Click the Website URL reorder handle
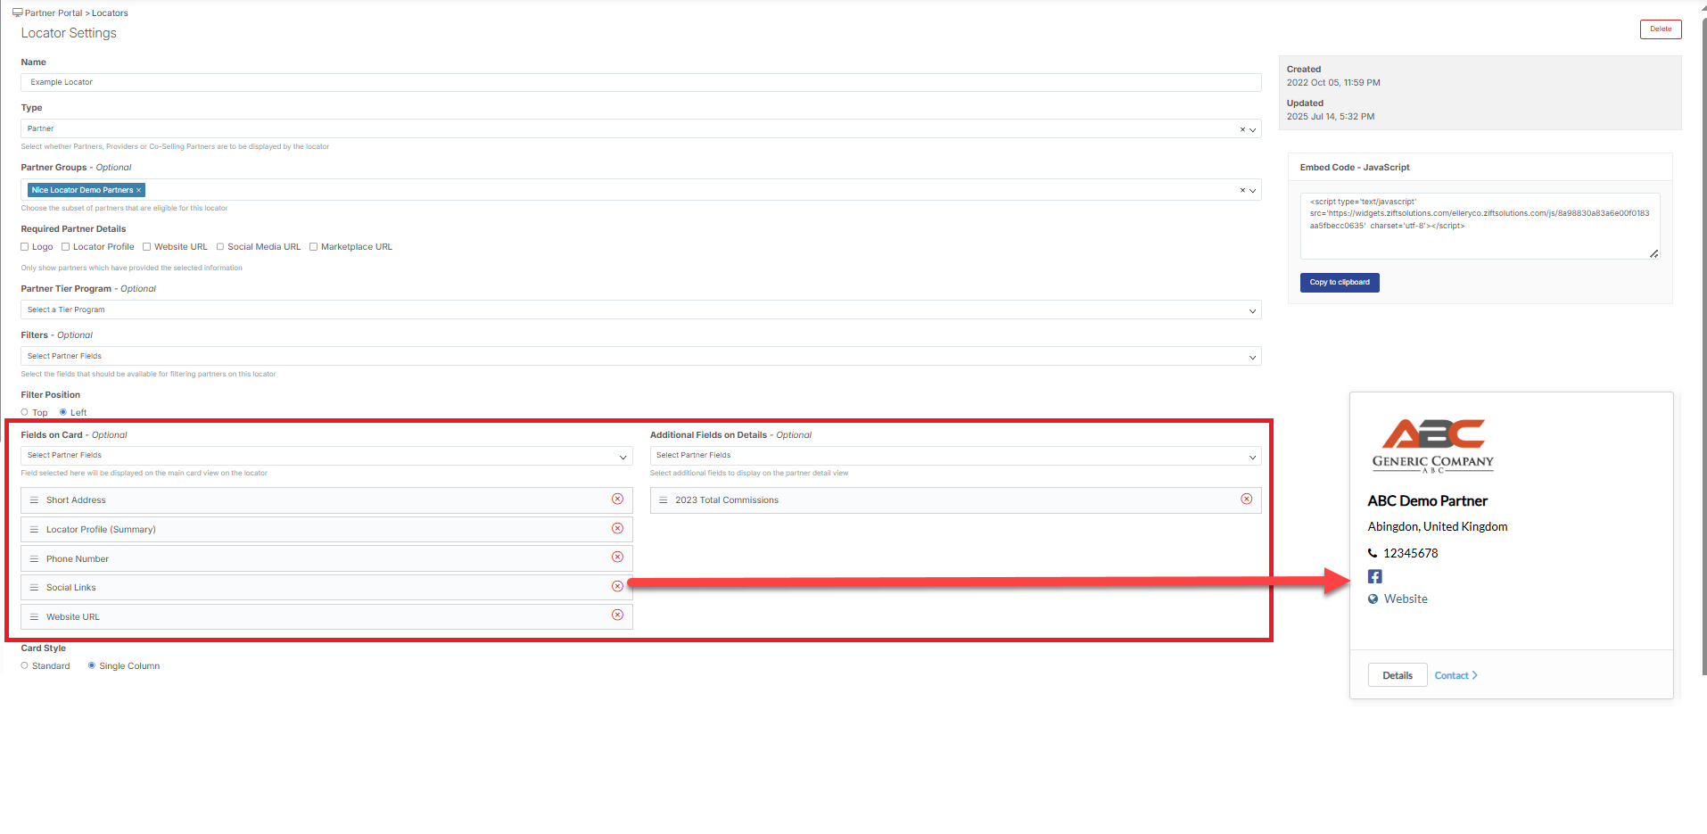1707x834 pixels. [34, 617]
